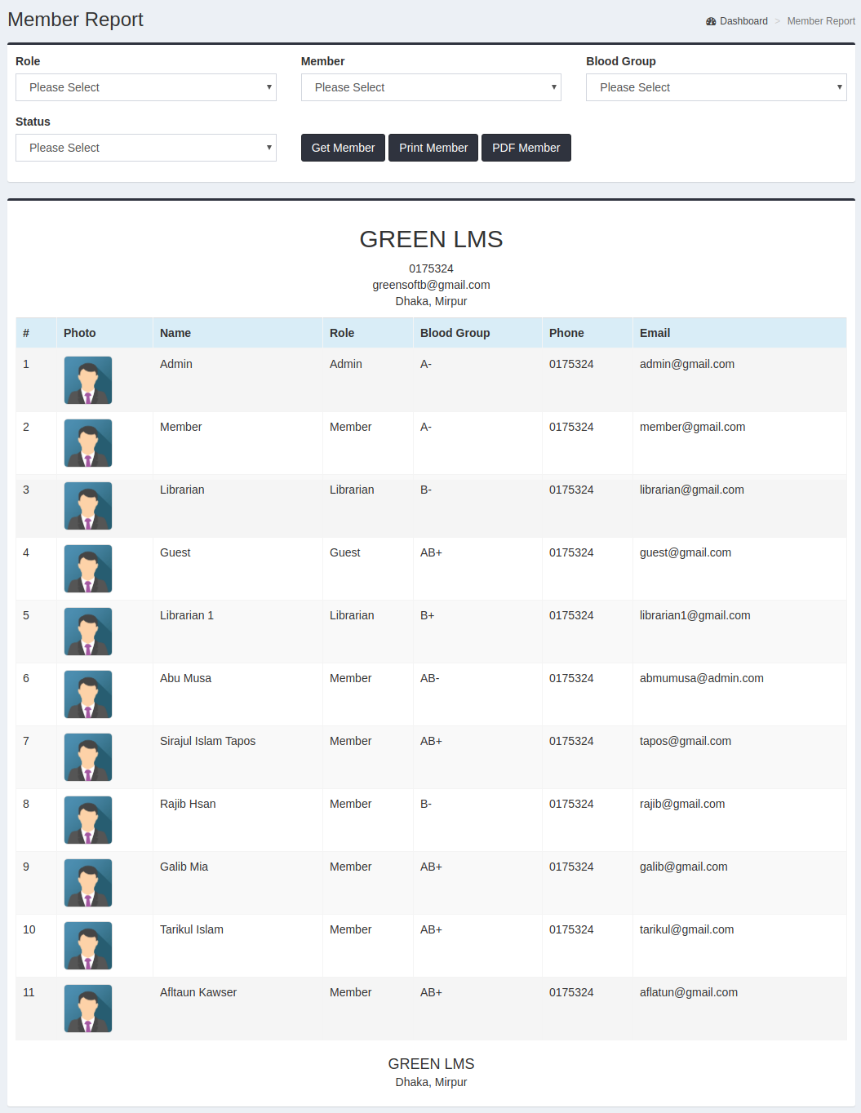Image resolution: width=861 pixels, height=1113 pixels.
Task: Expand the Status filter dropdown
Action: [145, 148]
